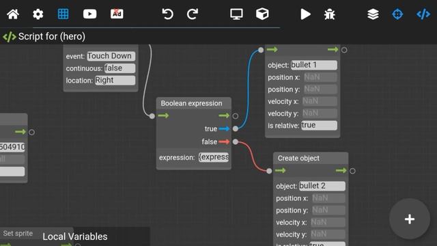
Task: Edit the 504910 value field
Action: 12,147
